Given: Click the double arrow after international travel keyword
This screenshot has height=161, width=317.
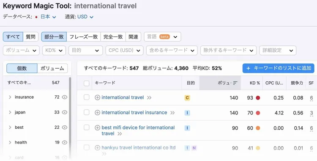Looking at the screenshot, I should coord(149,98).
